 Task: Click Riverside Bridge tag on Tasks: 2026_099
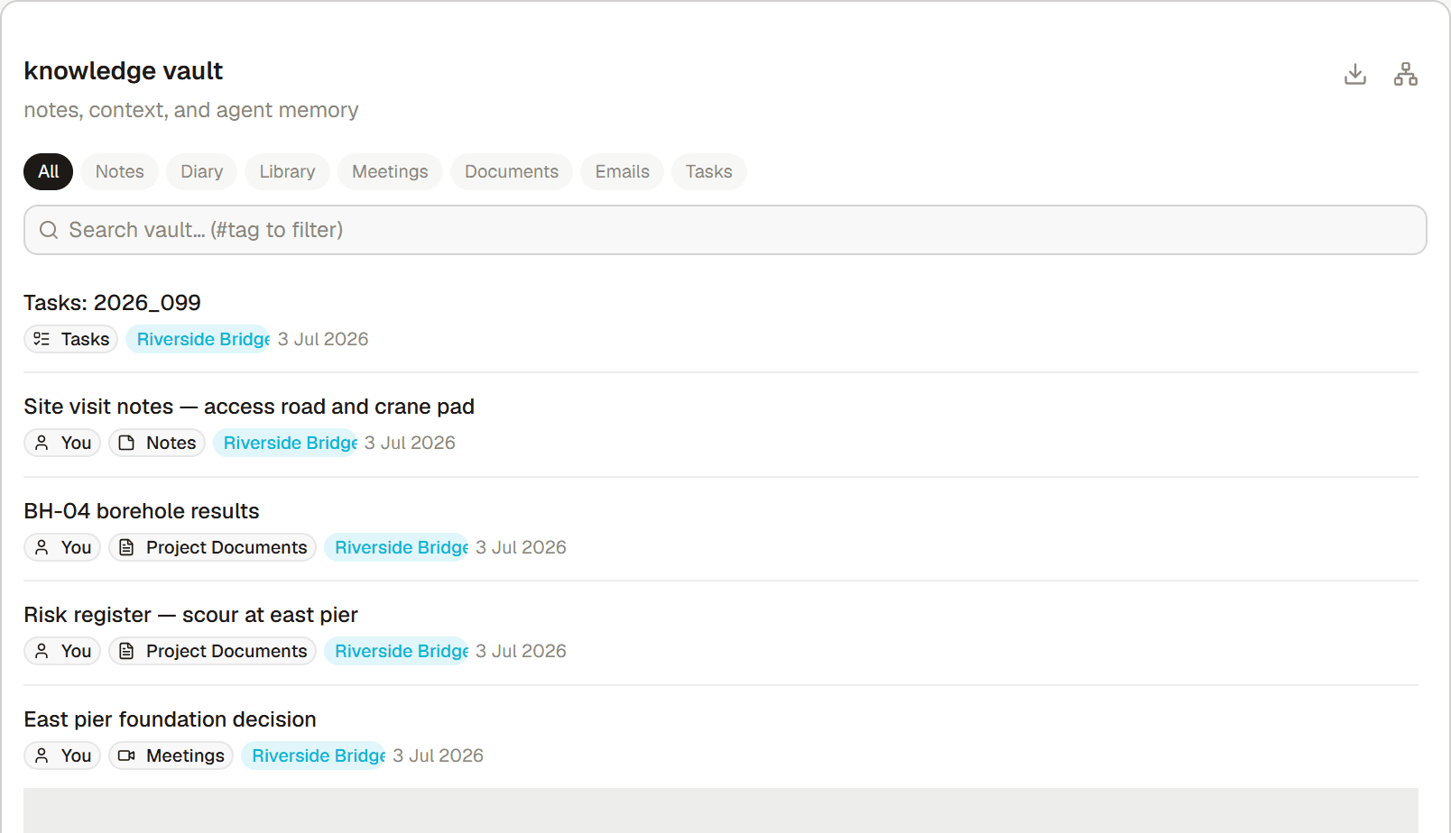click(199, 339)
